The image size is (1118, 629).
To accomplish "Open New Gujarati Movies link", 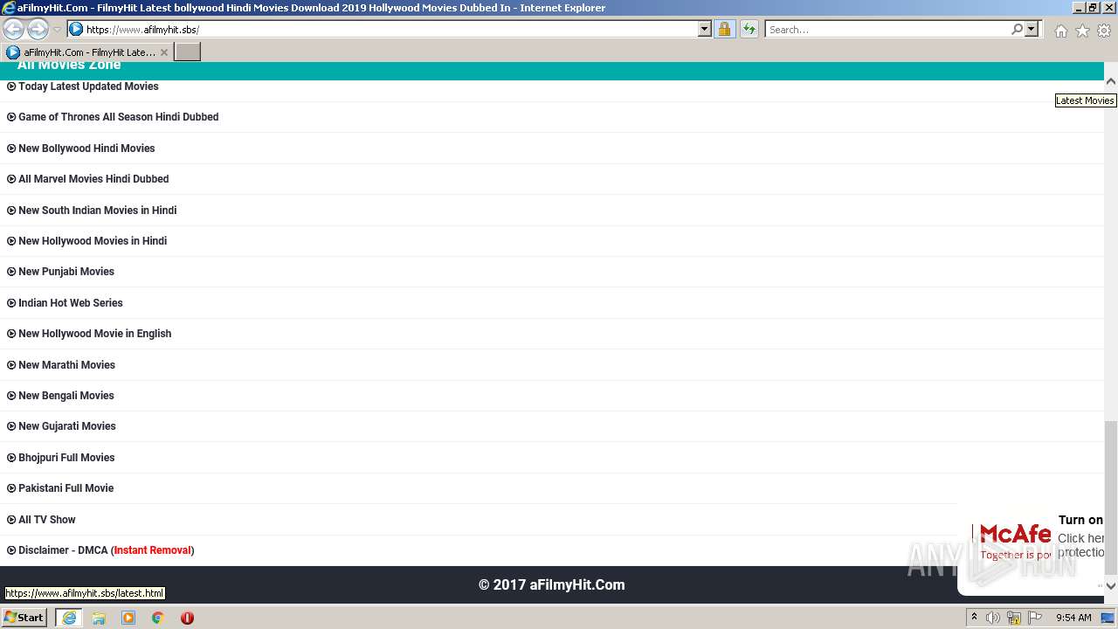I will click(x=67, y=426).
